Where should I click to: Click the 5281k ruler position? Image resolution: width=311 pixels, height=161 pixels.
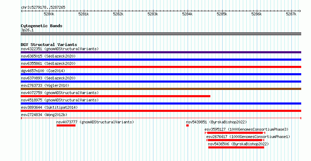pos(84,14)
